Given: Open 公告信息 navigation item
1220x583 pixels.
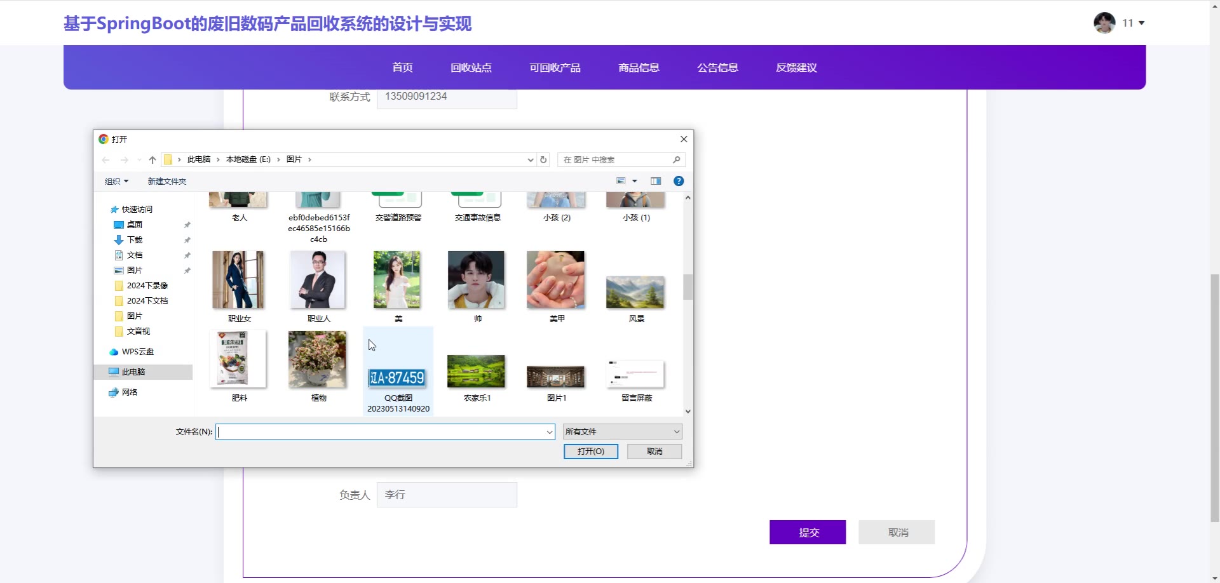Looking at the screenshot, I should pyautogui.click(x=717, y=67).
